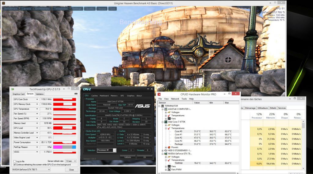Open the NVIDIA GeForce GTX 780 Ti selector

pyautogui.click(x=31, y=169)
